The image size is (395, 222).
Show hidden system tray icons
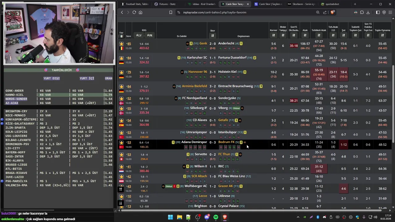coord(298,217)
